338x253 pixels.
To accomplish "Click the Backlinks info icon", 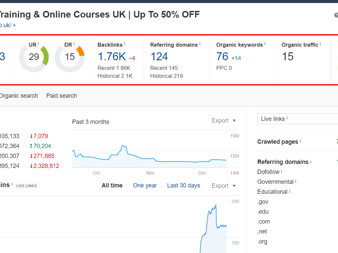I will [125, 44].
